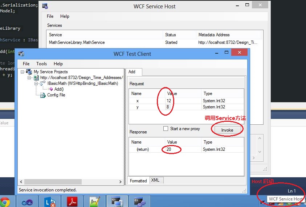The image size is (306, 207).
Task: Open File menu in WCF Test Client
Action: click(x=26, y=64)
